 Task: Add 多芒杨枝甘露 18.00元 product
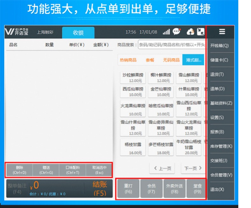(x=161, y=148)
